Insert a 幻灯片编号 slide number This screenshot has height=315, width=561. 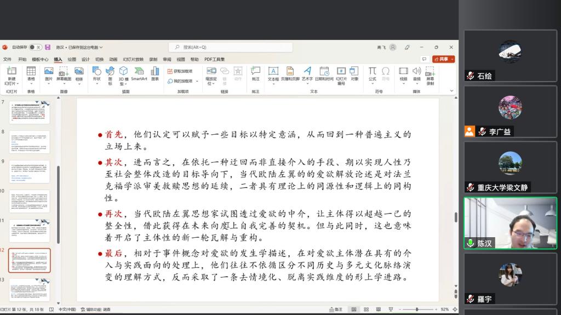341,76
